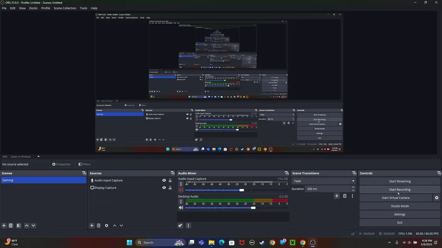Open transition properties three-dot menu

click(352, 196)
